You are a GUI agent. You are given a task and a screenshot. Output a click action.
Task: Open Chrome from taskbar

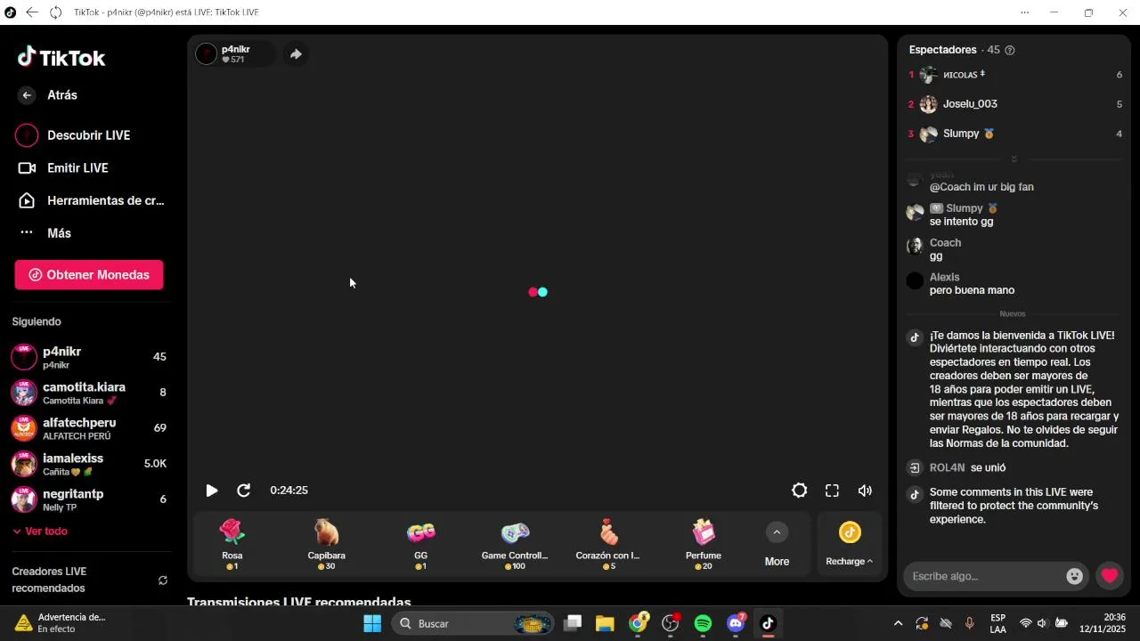point(638,623)
